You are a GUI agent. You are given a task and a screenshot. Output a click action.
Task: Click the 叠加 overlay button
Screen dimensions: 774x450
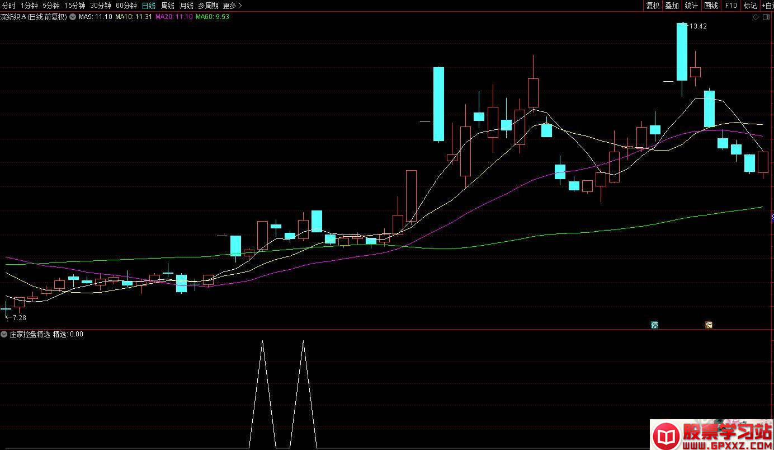(672, 6)
